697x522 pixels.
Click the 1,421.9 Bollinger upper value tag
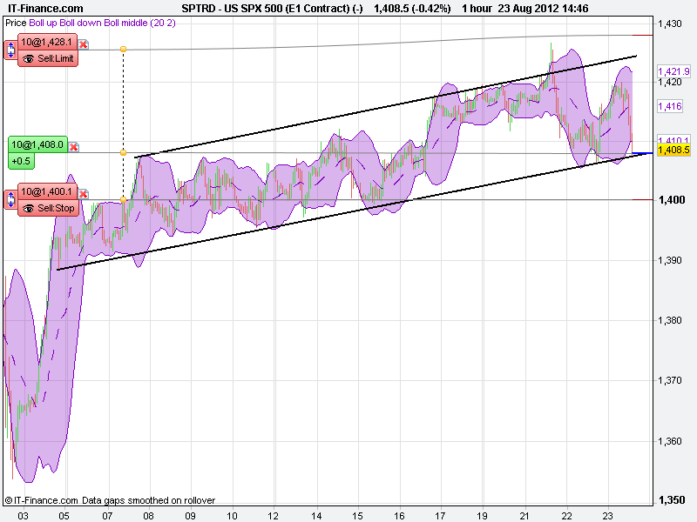(673, 71)
